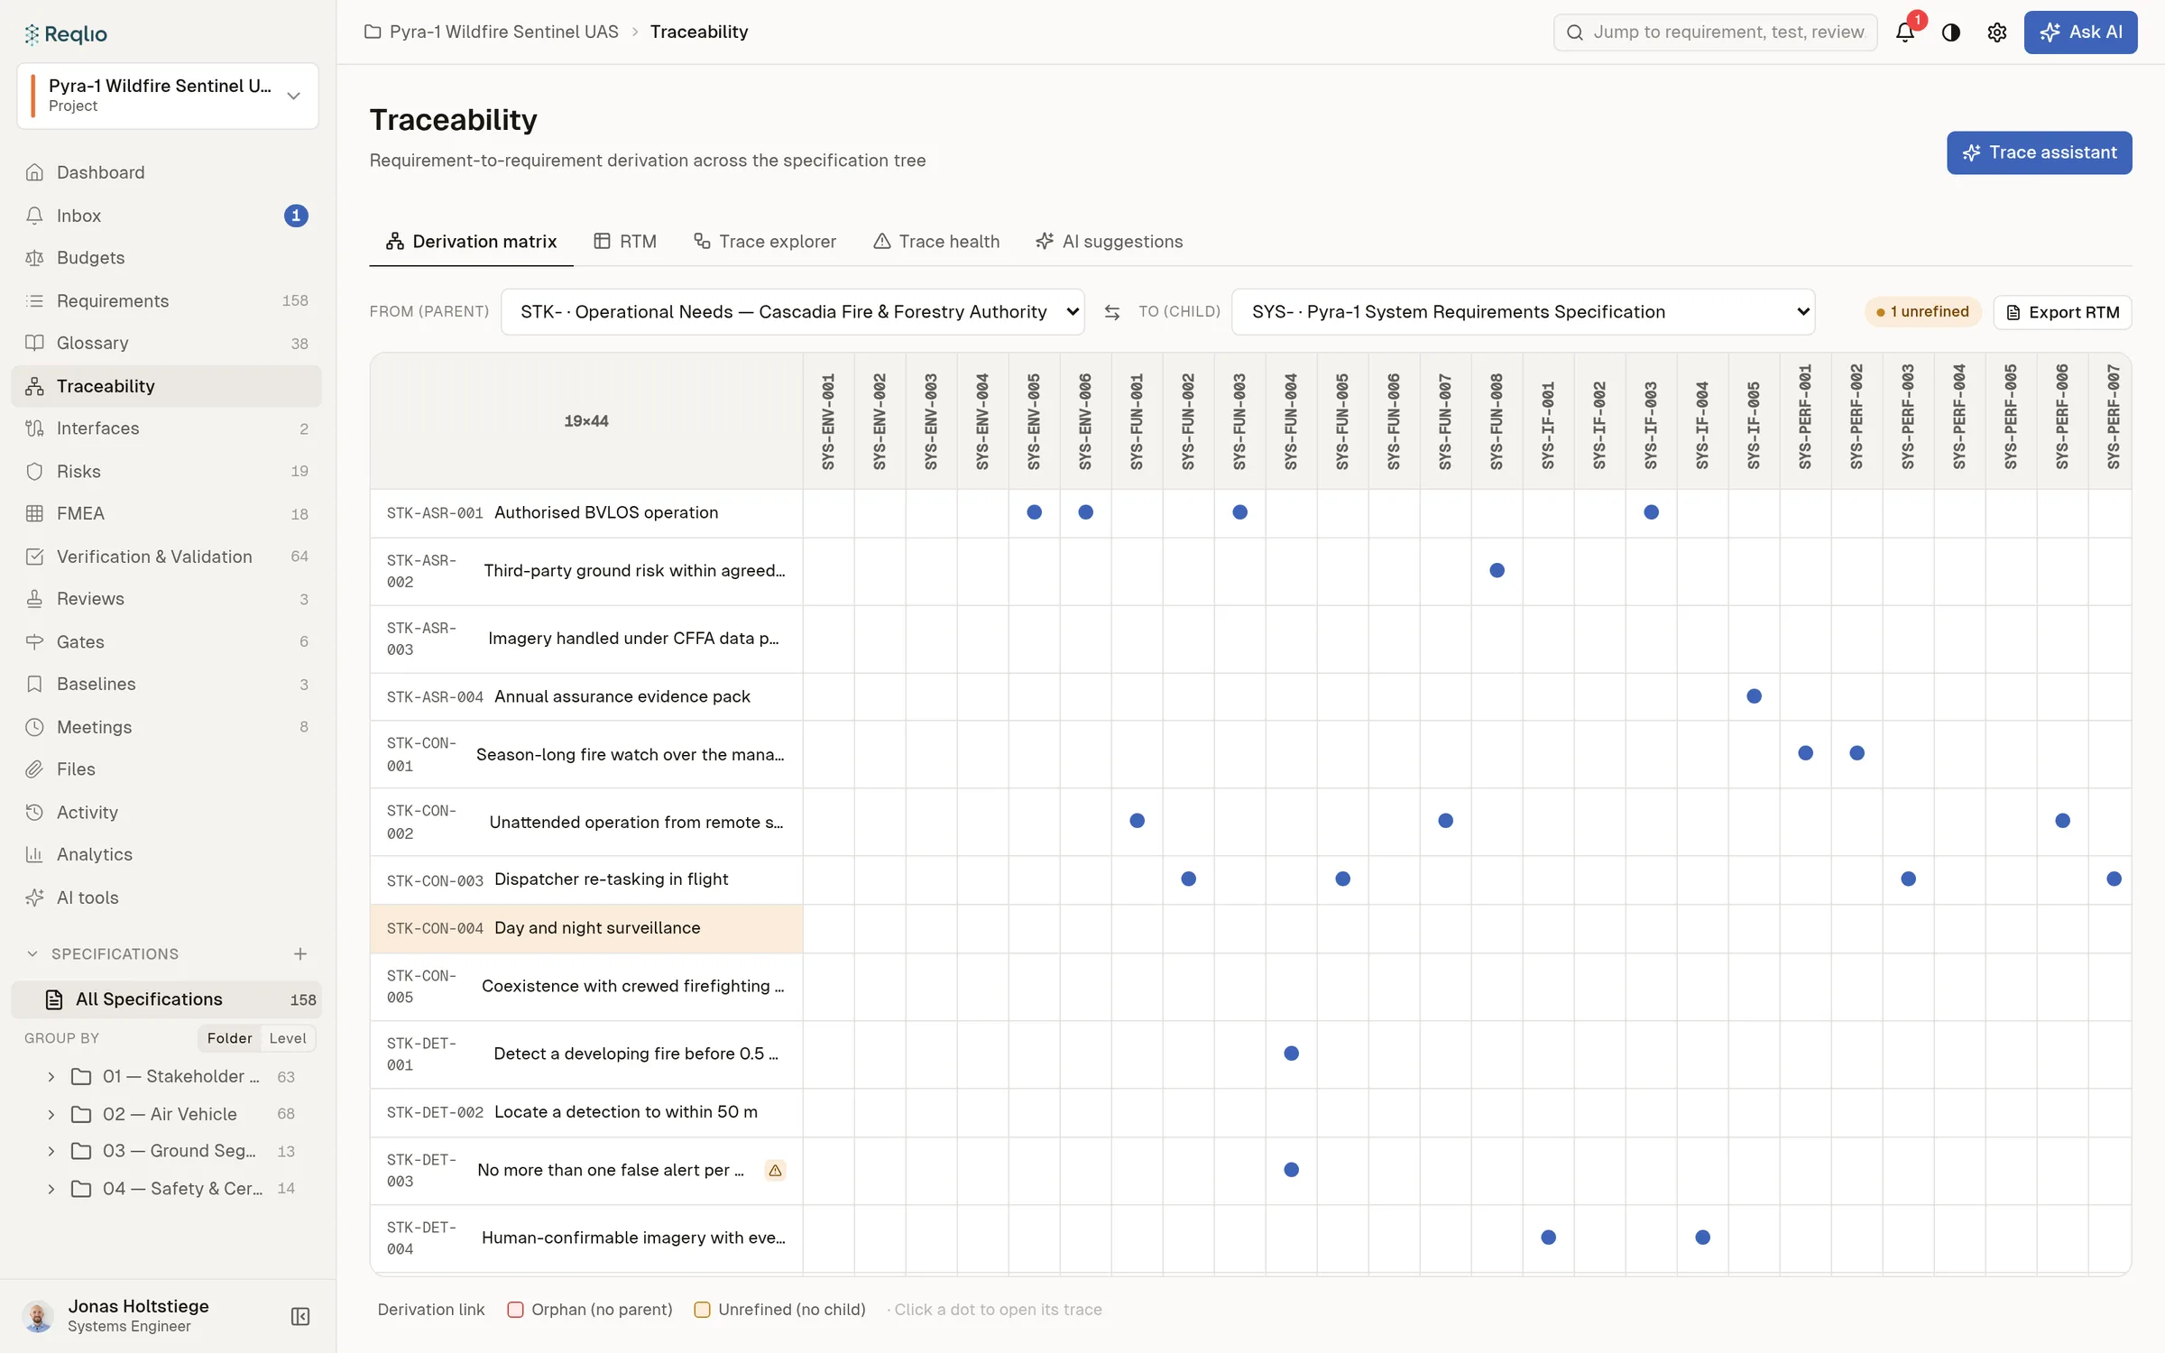The width and height of the screenshot is (2165, 1353).
Task: Focus the Jump to requirement search field
Action: point(1715,32)
